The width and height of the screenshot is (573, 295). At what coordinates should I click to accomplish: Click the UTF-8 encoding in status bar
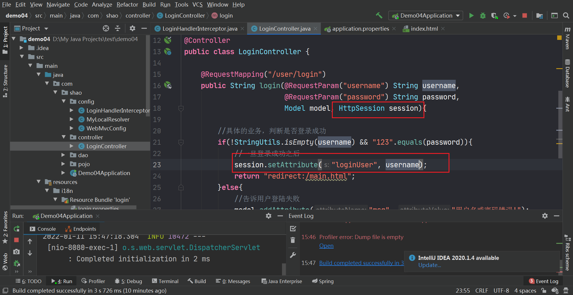pos(501,291)
